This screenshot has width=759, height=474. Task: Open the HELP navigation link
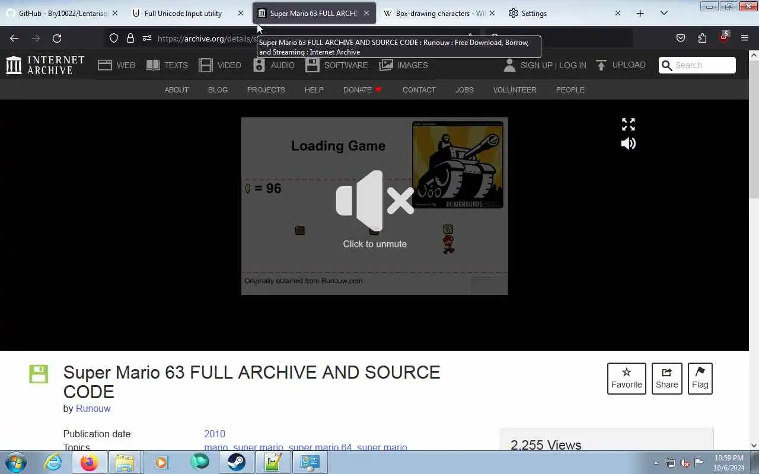[x=314, y=89]
